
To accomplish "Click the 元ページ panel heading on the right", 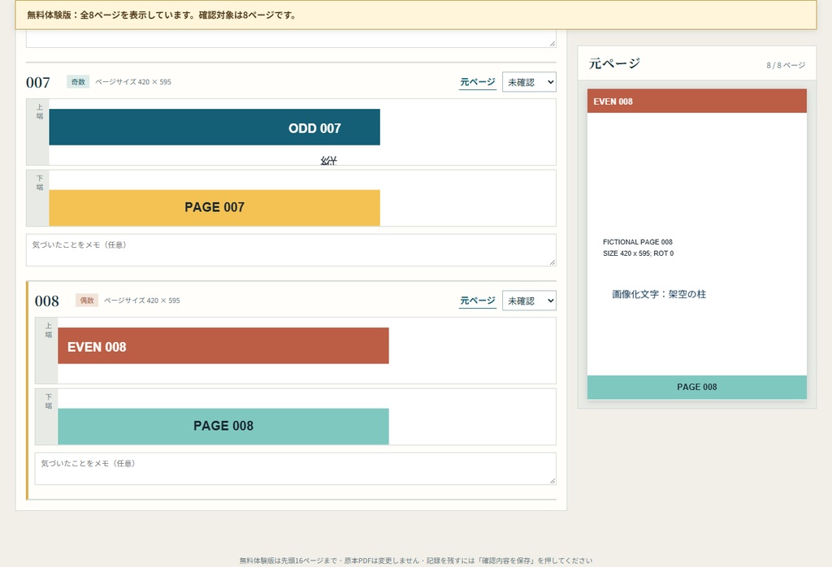I will point(614,63).
